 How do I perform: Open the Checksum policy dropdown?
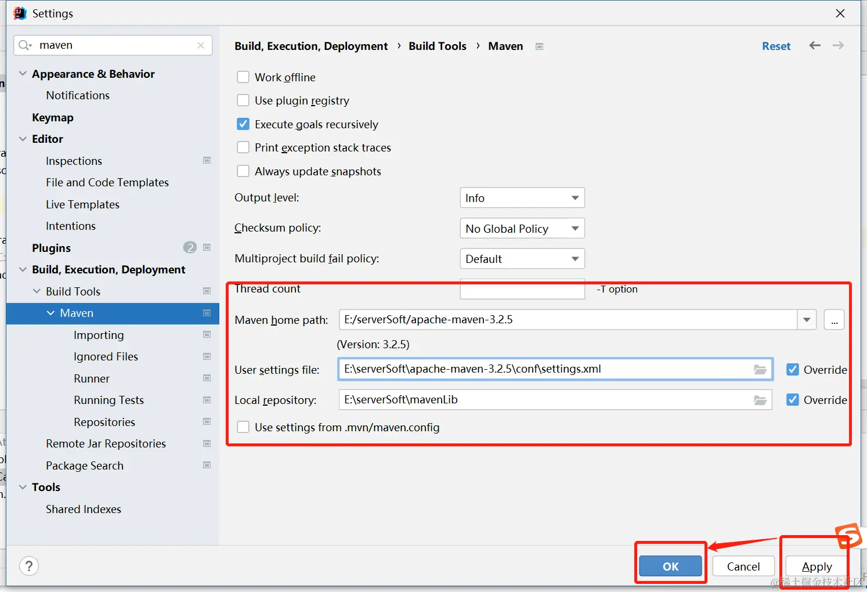[522, 229]
